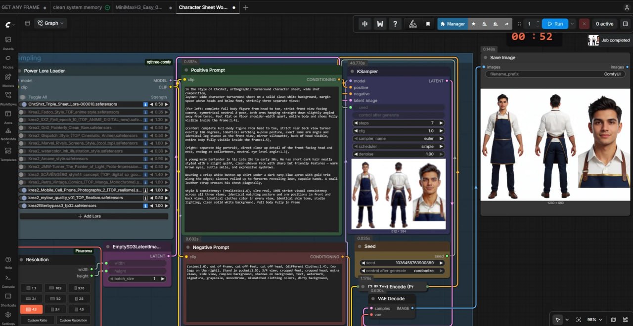Click the share arrow icon beside Manager
The height and width of the screenshot is (326, 633).
(x=506, y=24)
